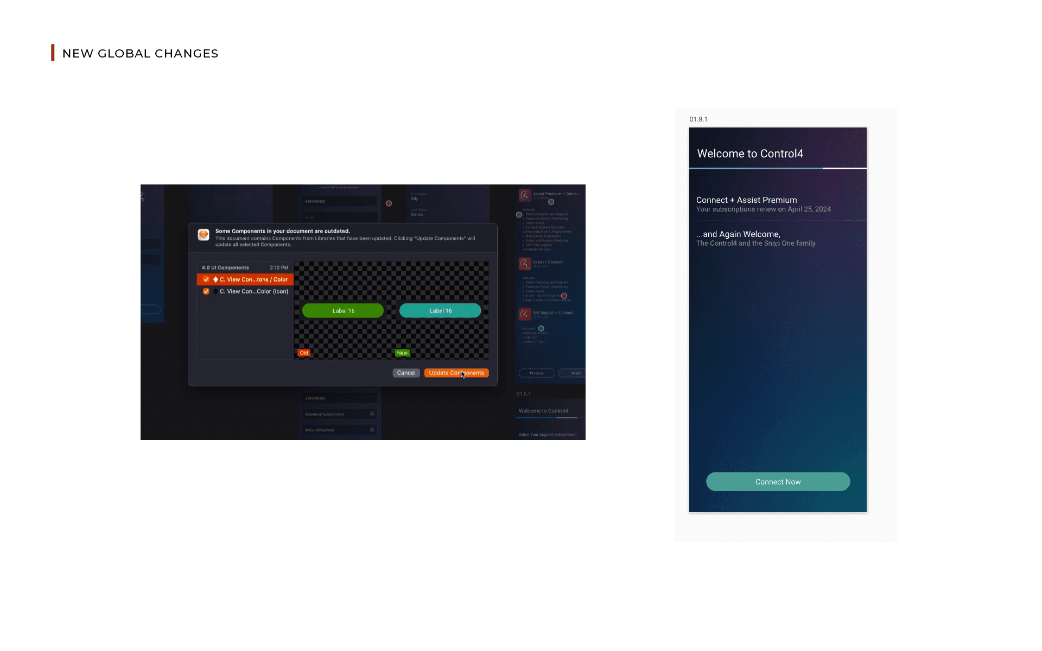Select the C. View Con...Color (Icon) row
Screen dimensions: 1042x651
[x=253, y=291]
